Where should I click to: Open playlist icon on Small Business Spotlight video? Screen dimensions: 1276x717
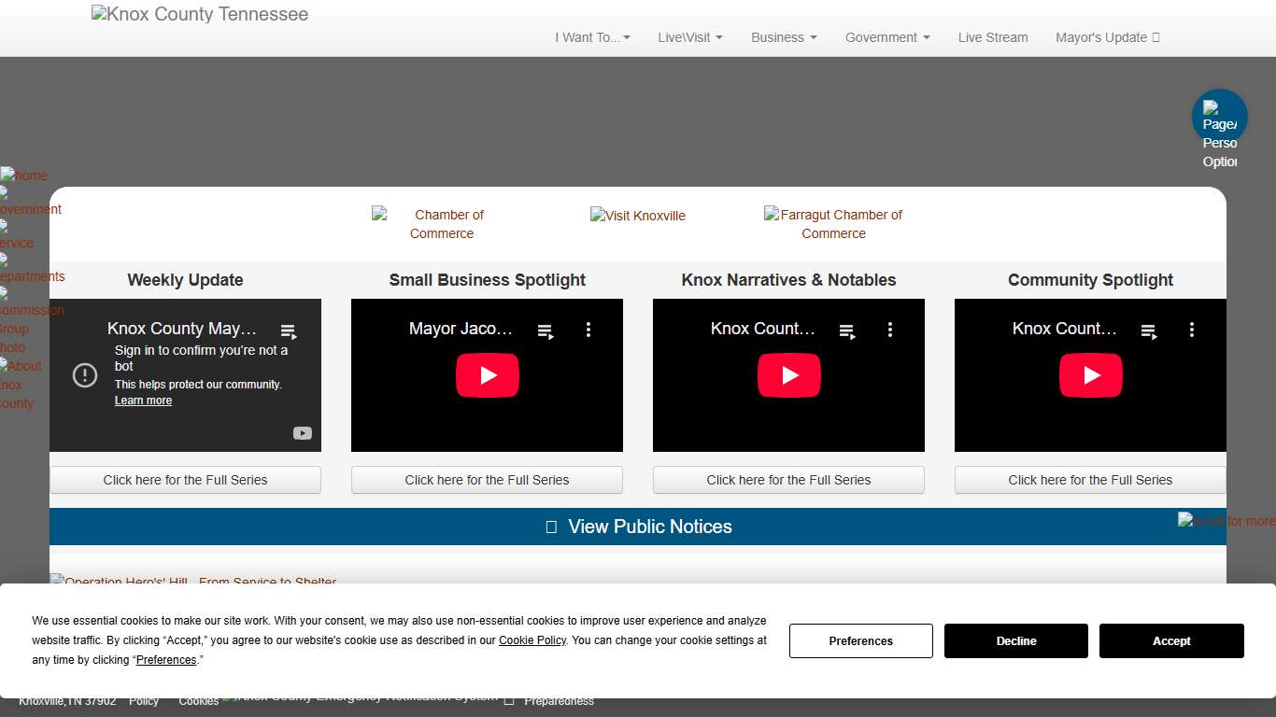(x=546, y=330)
